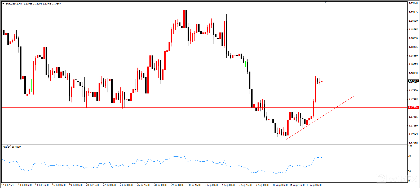Select the red horizontal line at 1.17558

[x=185, y=107]
